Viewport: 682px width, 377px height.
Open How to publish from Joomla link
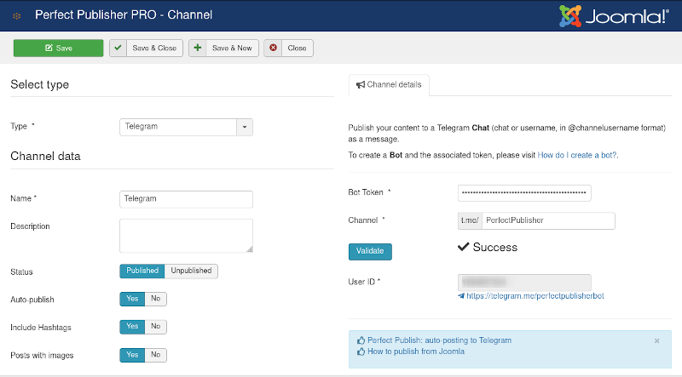(416, 351)
